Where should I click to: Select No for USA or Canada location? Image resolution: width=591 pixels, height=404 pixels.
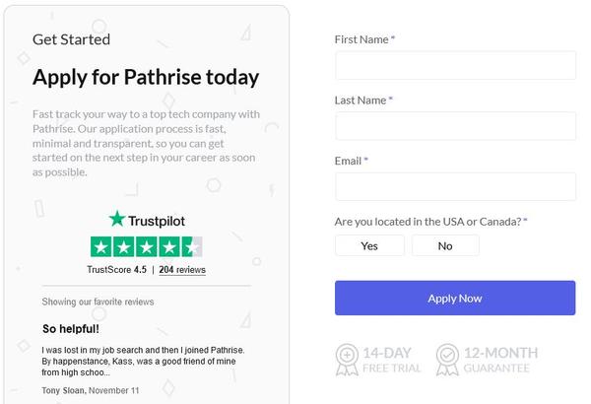point(445,245)
